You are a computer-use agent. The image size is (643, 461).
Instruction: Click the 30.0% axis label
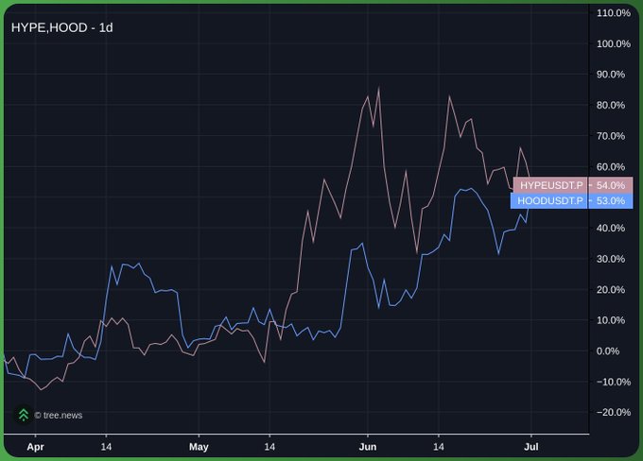point(611,259)
